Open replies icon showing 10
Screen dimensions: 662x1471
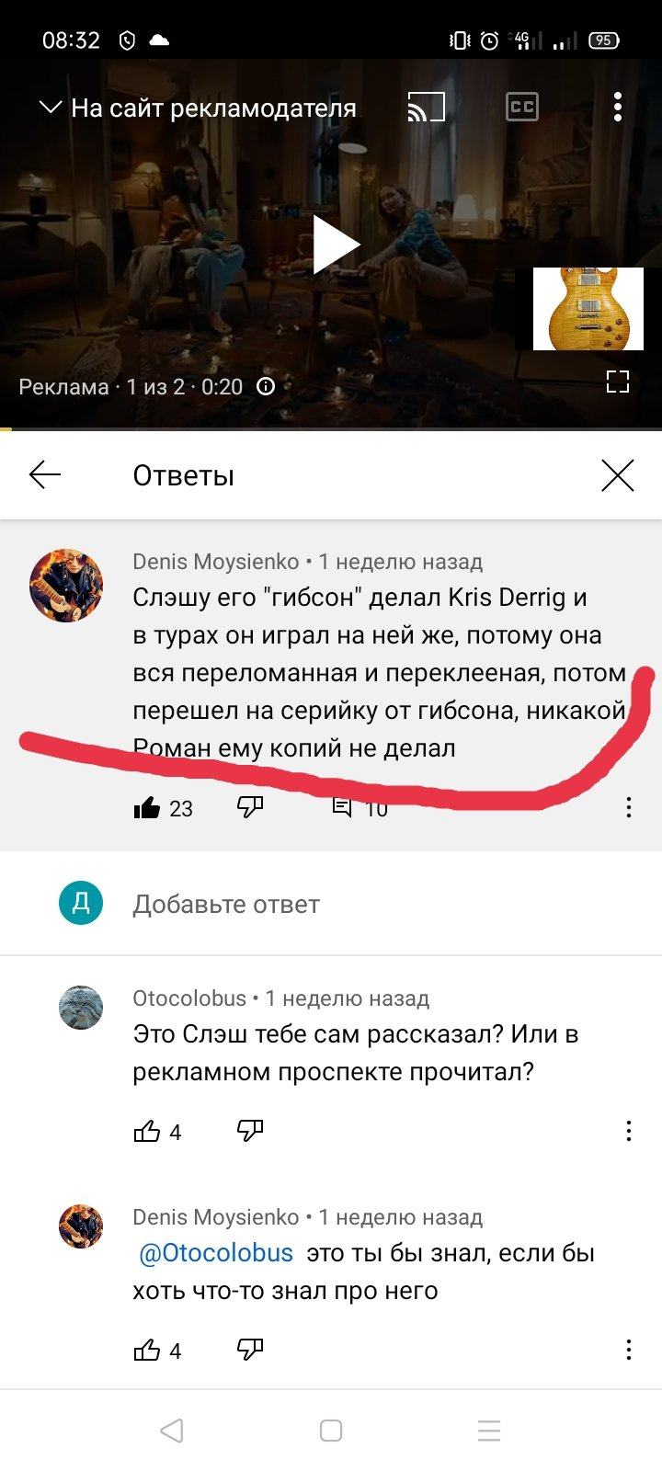tap(342, 808)
